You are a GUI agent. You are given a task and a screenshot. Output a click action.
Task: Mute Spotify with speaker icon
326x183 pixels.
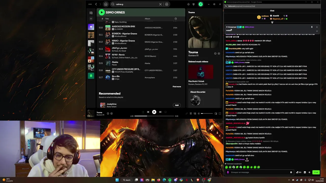coord(199,114)
